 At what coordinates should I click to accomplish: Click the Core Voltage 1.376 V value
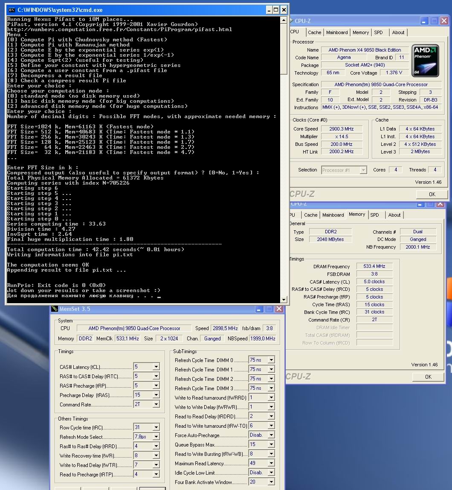click(394, 72)
